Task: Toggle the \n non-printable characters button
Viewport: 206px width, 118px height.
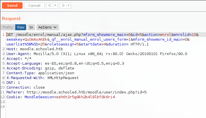Action: [x=31, y=27]
